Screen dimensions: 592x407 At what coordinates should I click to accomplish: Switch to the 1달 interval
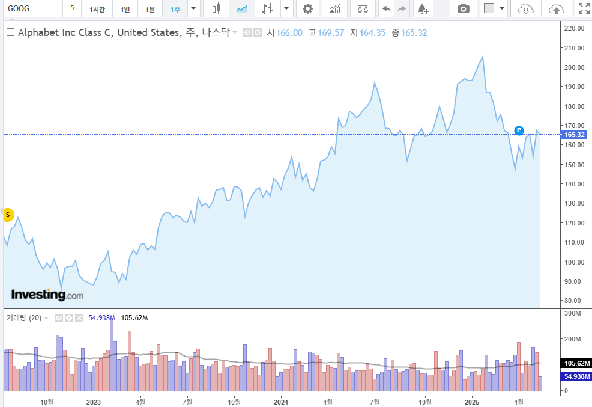point(150,8)
